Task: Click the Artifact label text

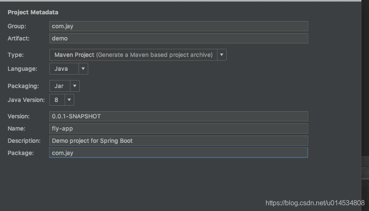Action: [x=19, y=38]
